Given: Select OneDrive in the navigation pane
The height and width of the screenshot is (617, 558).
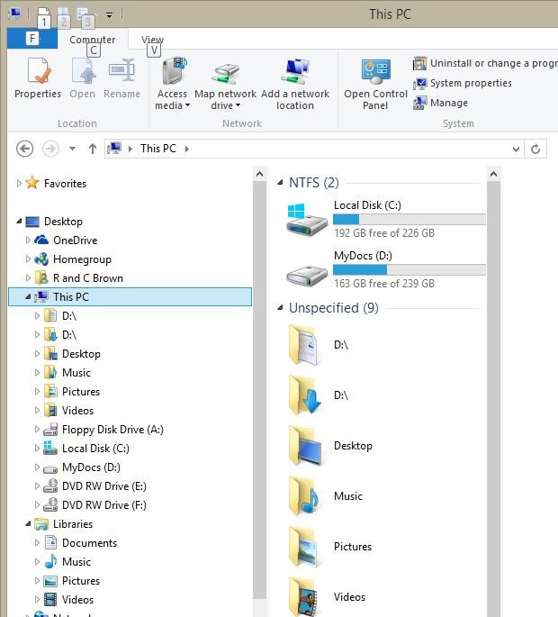Looking at the screenshot, I should [75, 240].
